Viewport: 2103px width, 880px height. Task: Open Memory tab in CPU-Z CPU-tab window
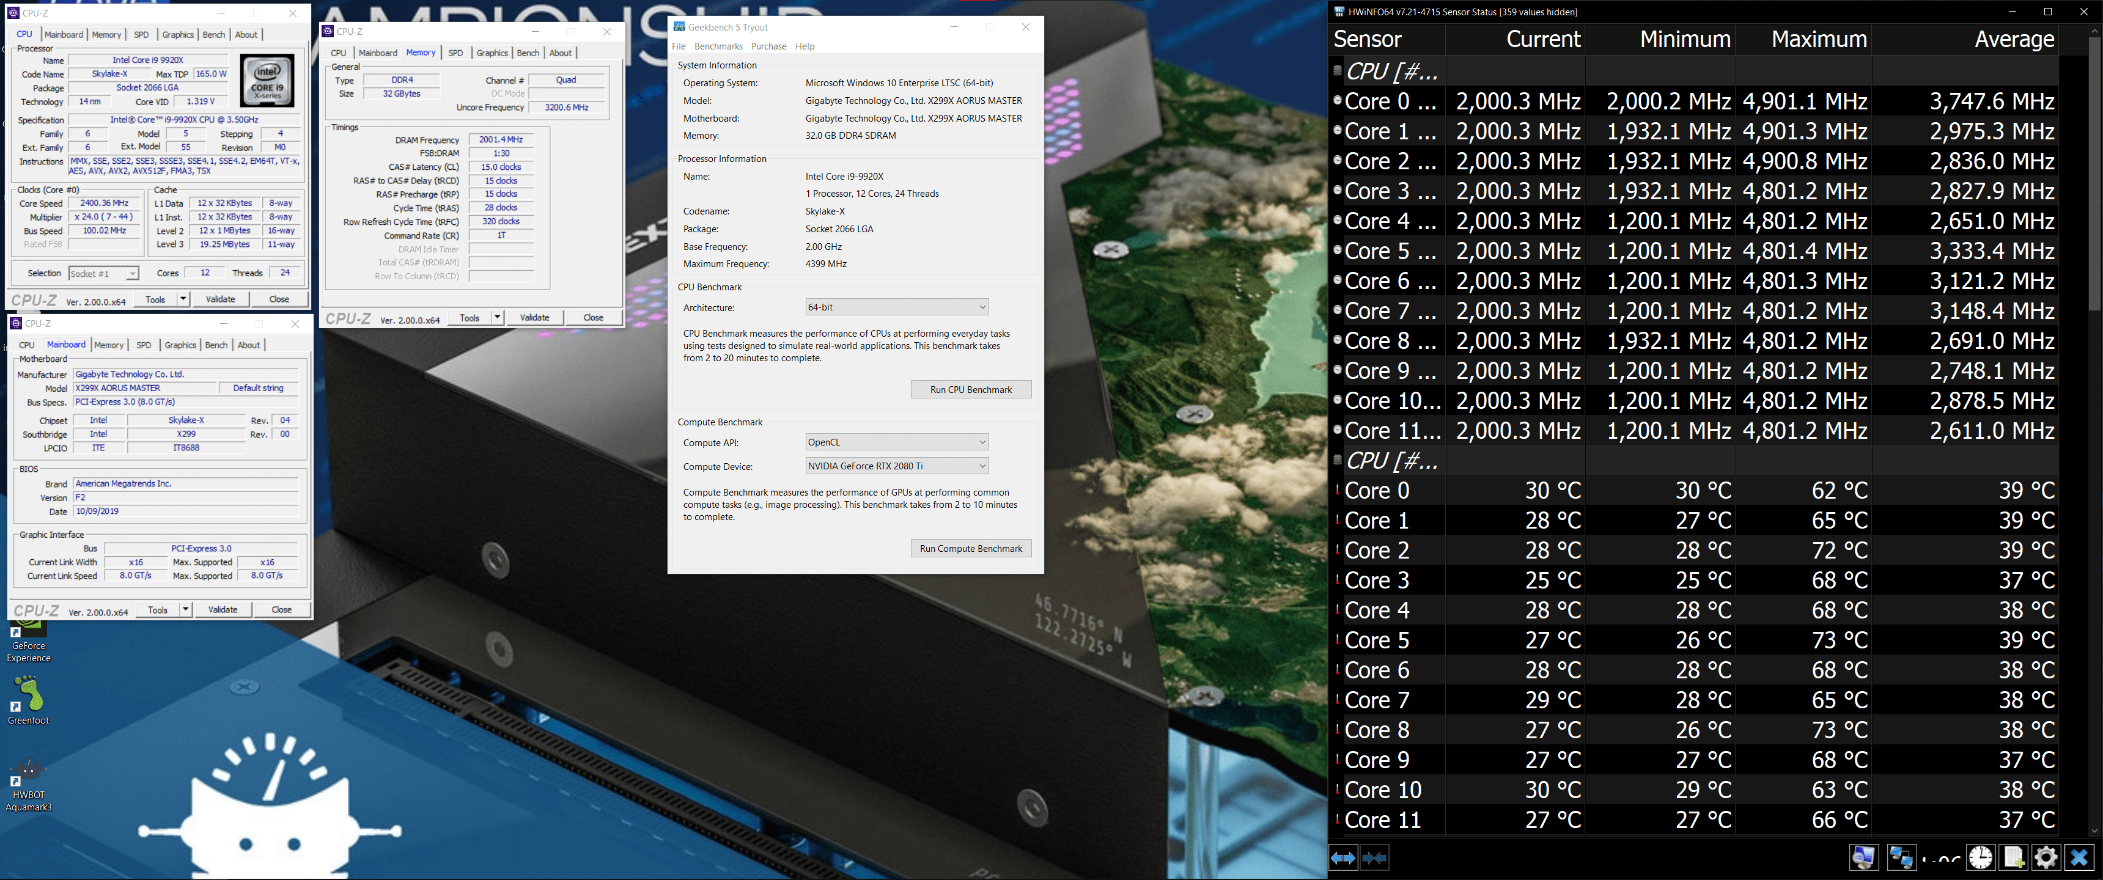(x=106, y=34)
